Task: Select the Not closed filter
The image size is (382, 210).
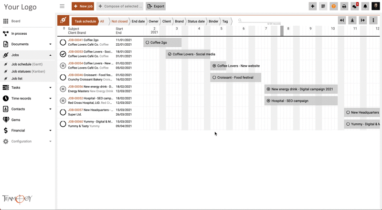Action: click(119, 21)
